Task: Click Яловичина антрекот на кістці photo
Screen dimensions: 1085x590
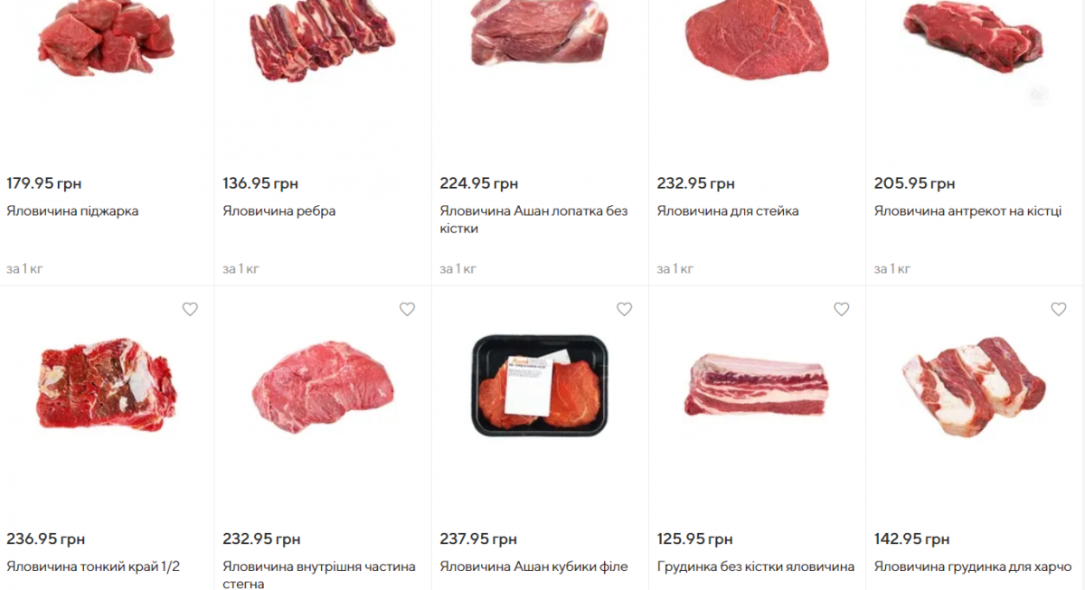Action: click(x=974, y=36)
